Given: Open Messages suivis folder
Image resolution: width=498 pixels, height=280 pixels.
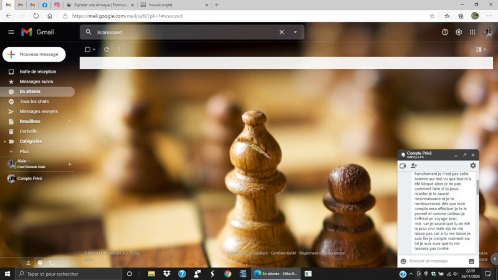Looking at the screenshot, I should (37, 82).
